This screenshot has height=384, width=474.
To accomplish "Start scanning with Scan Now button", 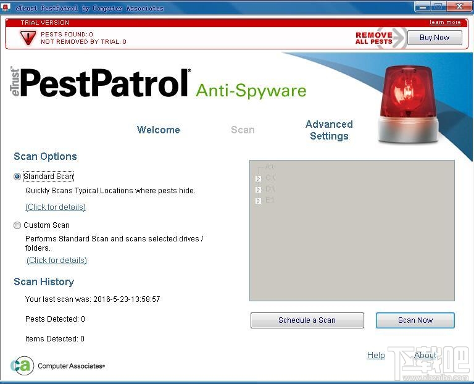I will 415,320.
